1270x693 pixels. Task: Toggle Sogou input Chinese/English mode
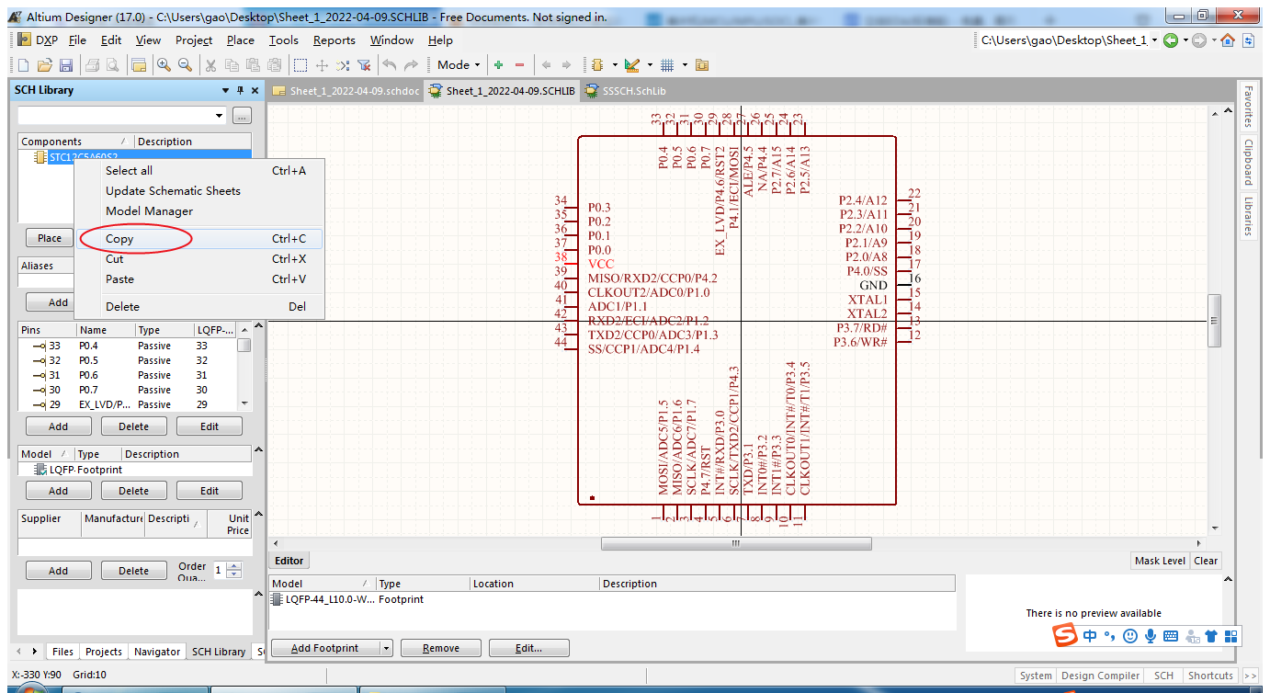tap(1090, 636)
